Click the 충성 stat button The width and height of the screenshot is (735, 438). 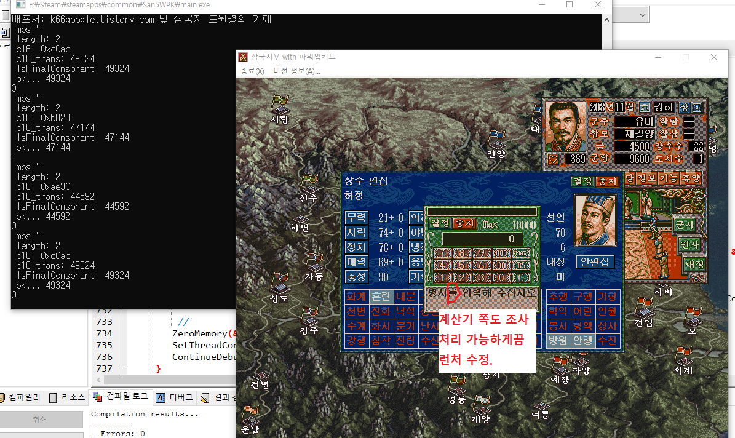tap(356, 277)
